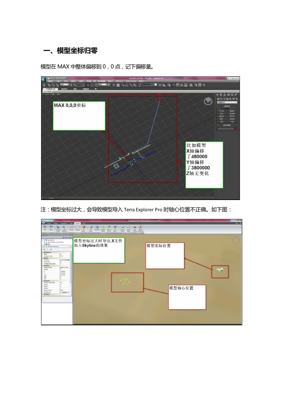The height and width of the screenshot is (408, 288).
Task: Click the Altitude value field
Action: point(64,269)
